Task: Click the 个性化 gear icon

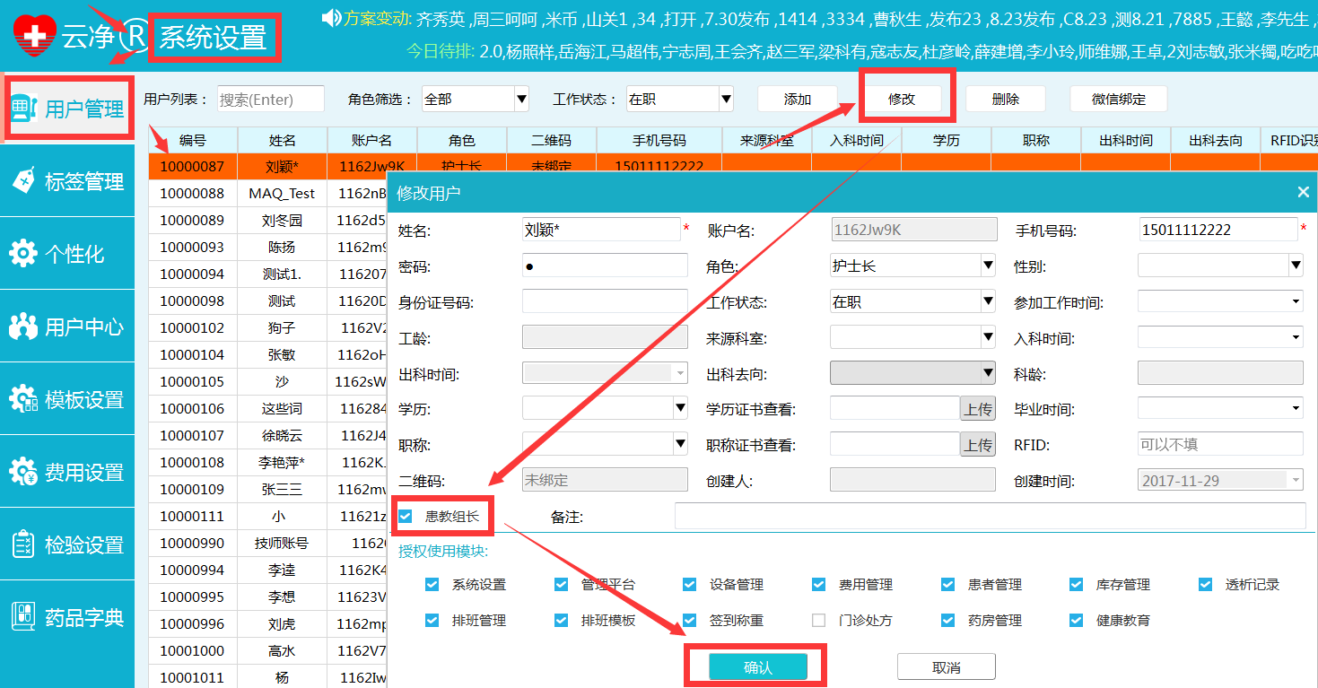Action: pos(24,254)
